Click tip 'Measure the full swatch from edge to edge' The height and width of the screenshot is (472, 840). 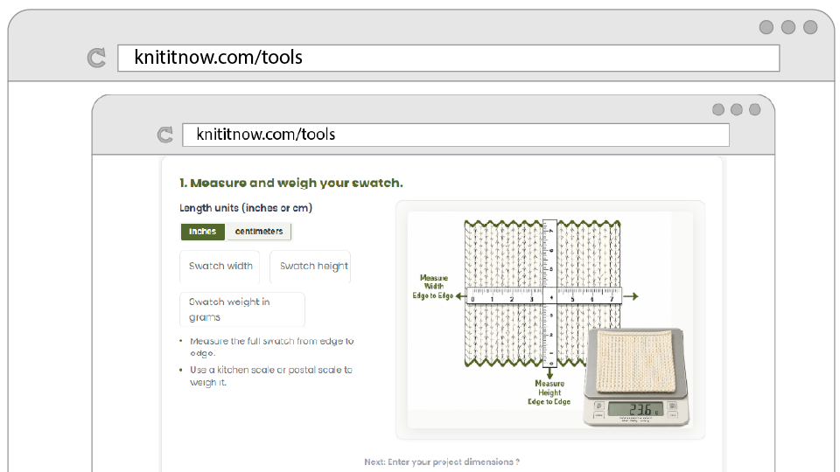[271, 347]
